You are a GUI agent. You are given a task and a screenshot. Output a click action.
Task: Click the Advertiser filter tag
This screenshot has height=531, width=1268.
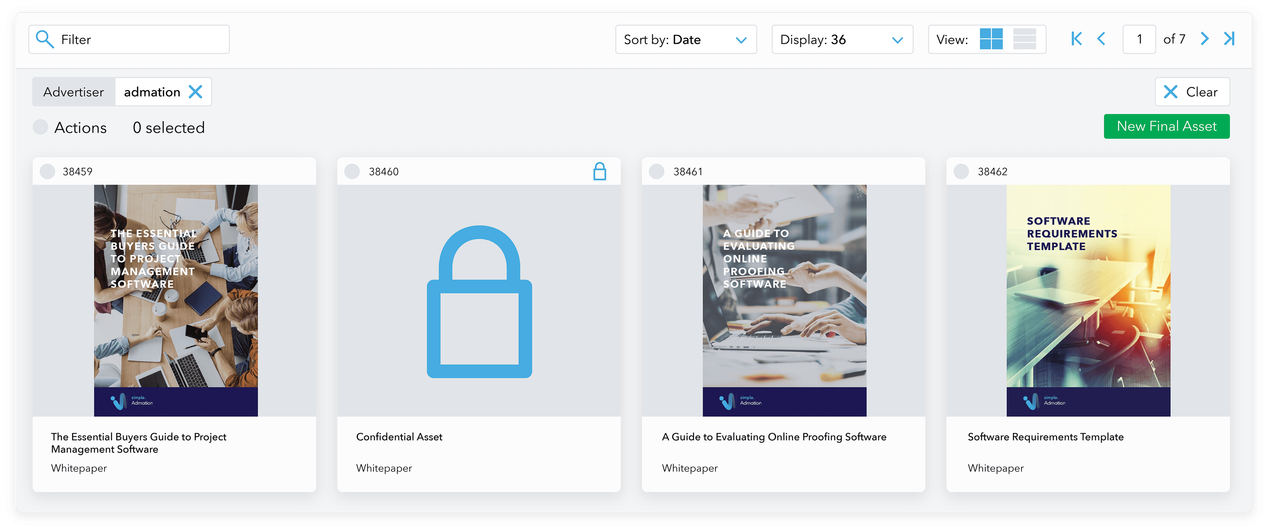tap(74, 92)
